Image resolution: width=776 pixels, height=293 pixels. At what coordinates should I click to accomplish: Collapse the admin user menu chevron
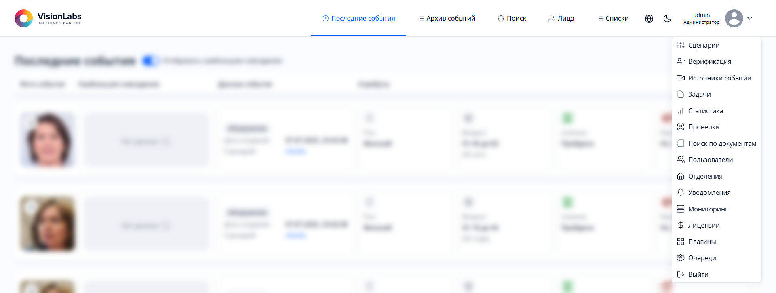(x=750, y=19)
